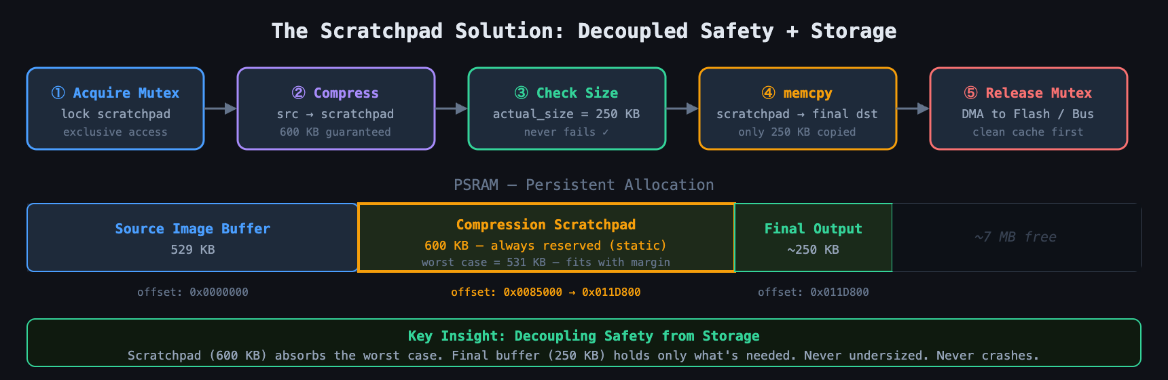The image size is (1168, 380).
Task: Click the "clean cache first" caption
Action: pos(1028,132)
